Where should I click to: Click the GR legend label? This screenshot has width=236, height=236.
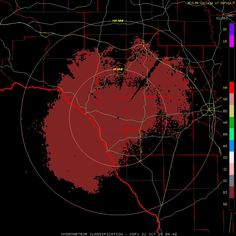point(225,99)
